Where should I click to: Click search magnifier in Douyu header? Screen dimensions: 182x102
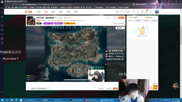tap(128, 12)
